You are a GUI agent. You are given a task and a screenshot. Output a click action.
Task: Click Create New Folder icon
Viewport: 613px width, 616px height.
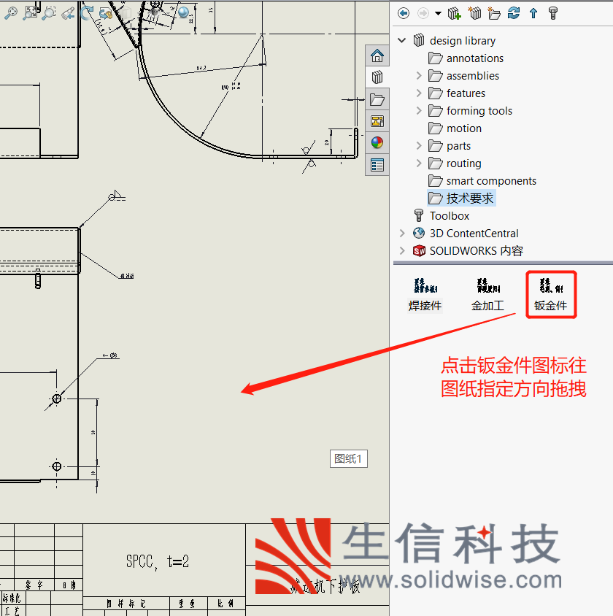point(494,13)
